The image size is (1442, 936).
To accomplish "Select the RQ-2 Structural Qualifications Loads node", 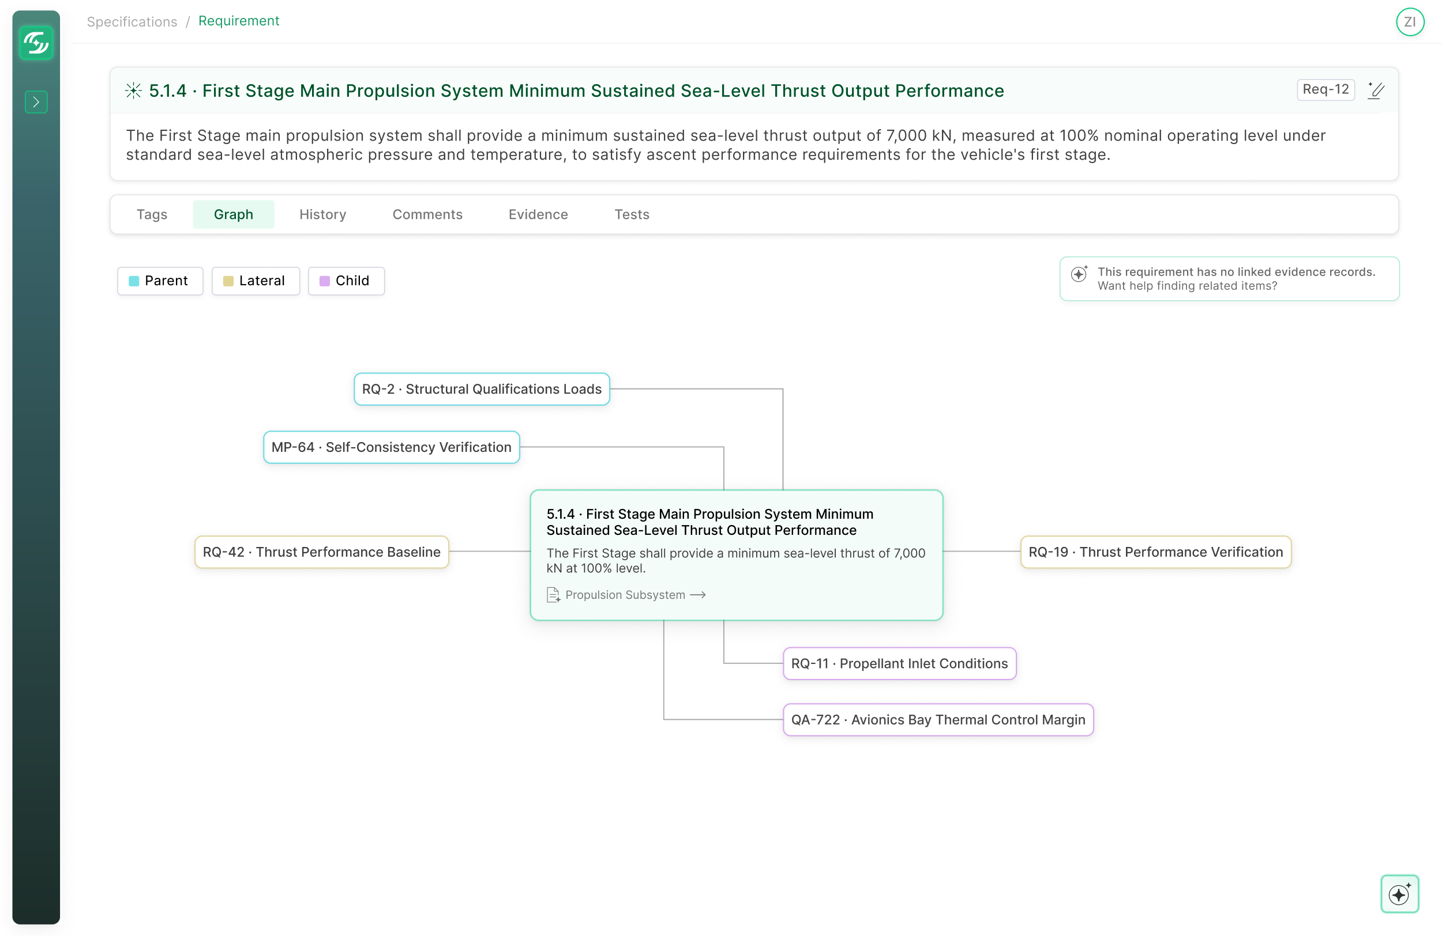I will pyautogui.click(x=481, y=388).
